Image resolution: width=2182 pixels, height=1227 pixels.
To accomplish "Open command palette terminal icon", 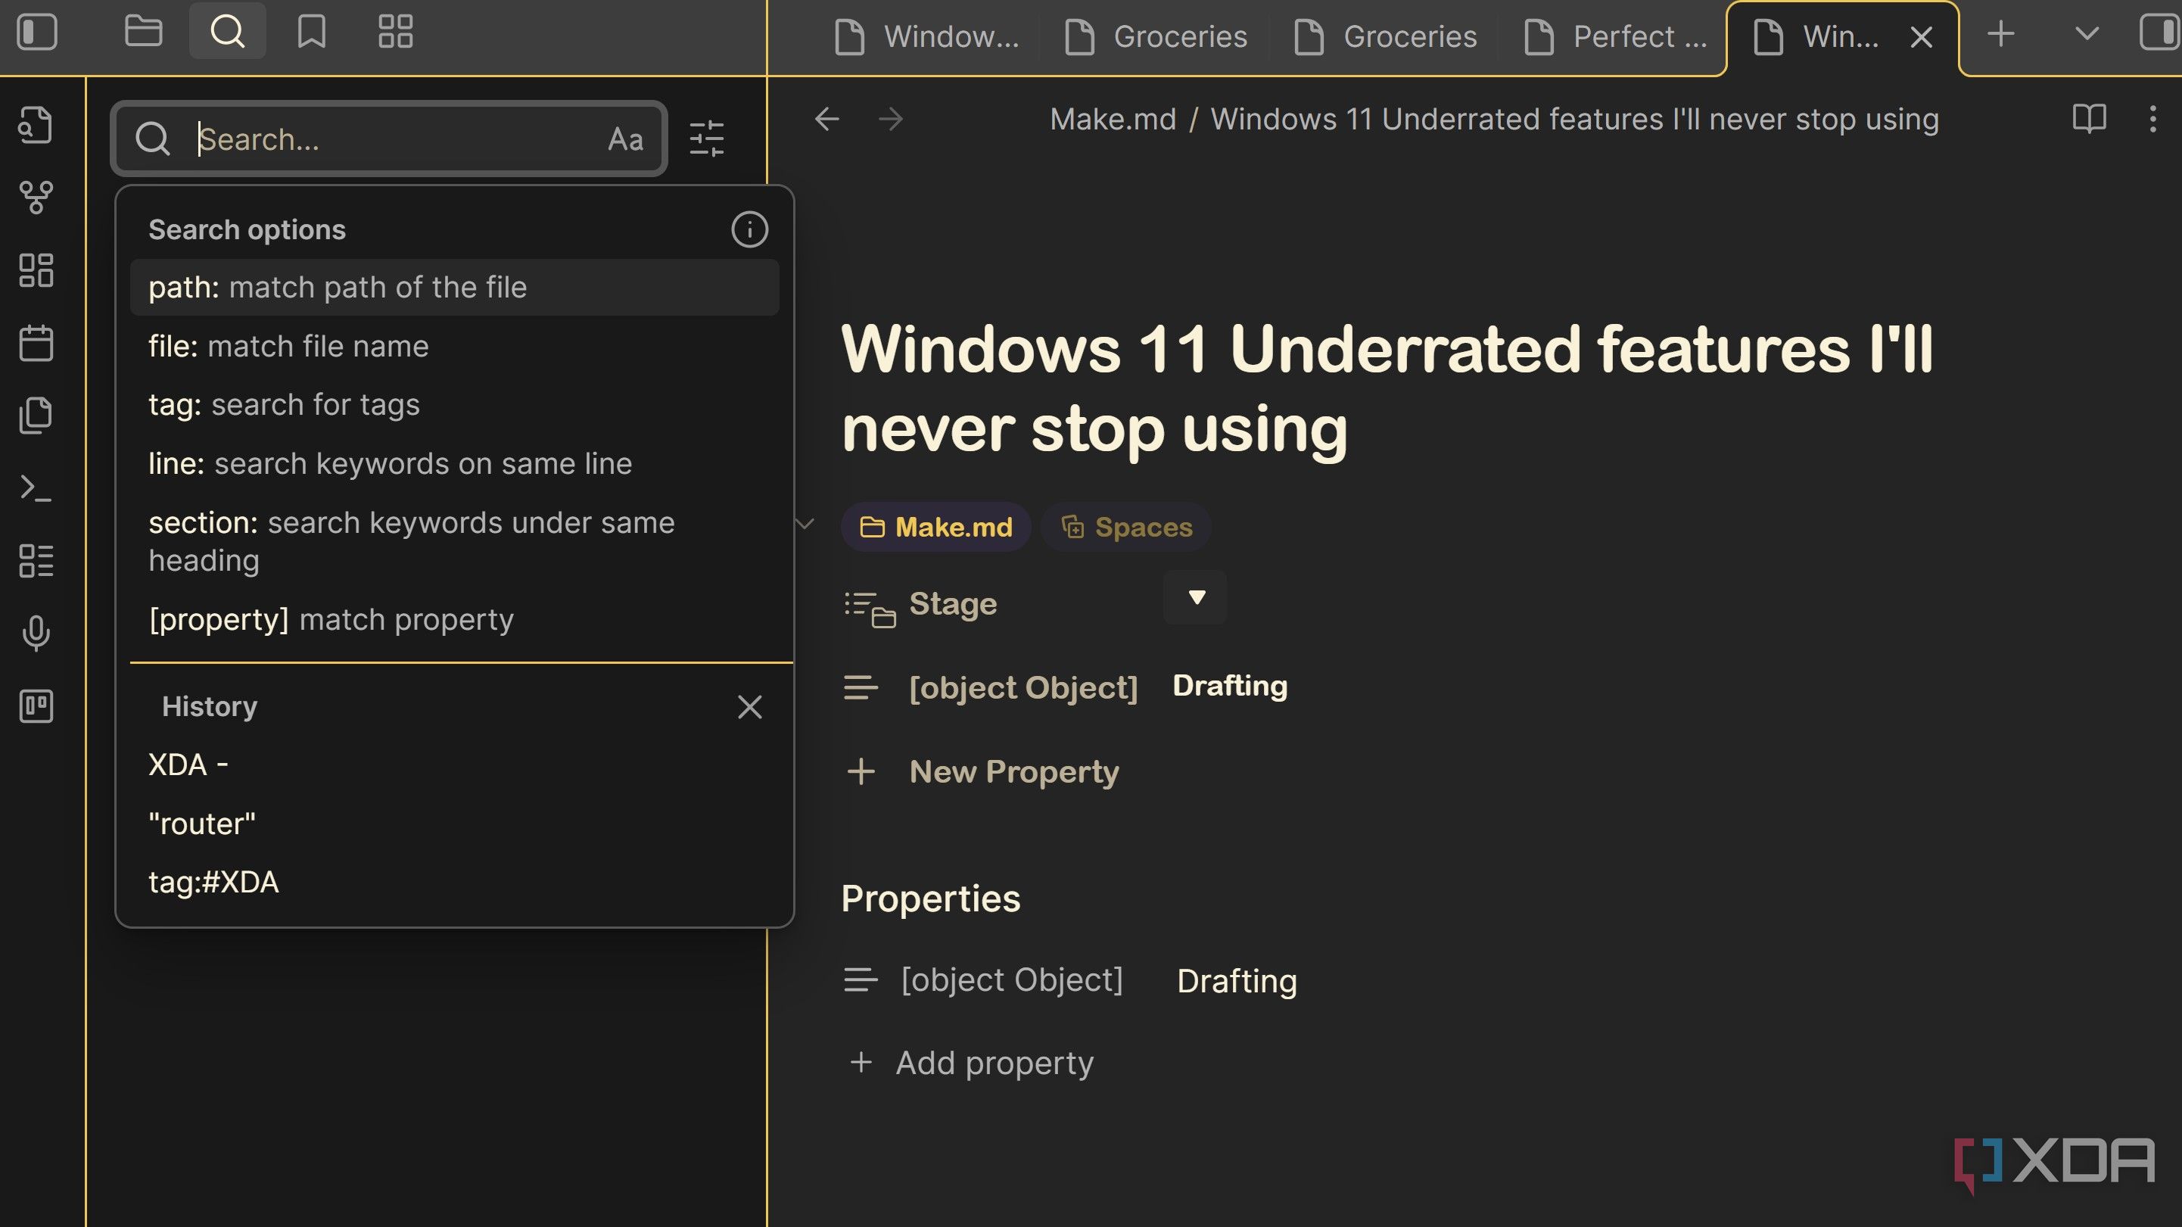I will [36, 488].
